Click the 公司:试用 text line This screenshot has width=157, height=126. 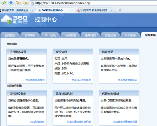61,59
